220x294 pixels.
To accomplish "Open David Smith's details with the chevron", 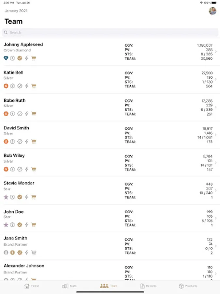I will (x=216, y=135).
